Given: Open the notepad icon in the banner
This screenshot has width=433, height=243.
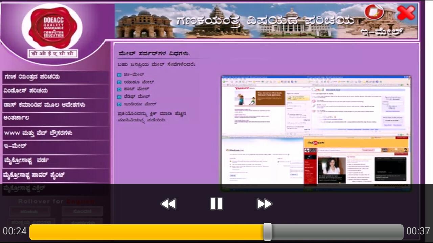Looking at the screenshot, I should [x=374, y=12].
